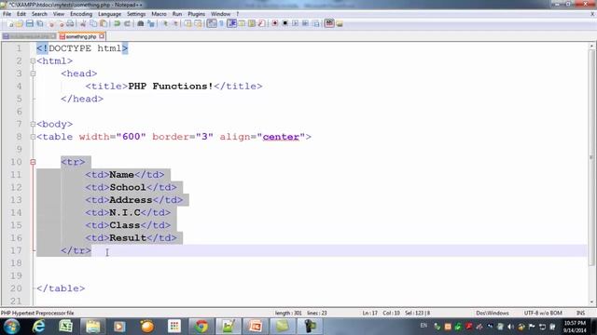
Task: Click the Function List toolbar icon
Action: tap(261, 23)
